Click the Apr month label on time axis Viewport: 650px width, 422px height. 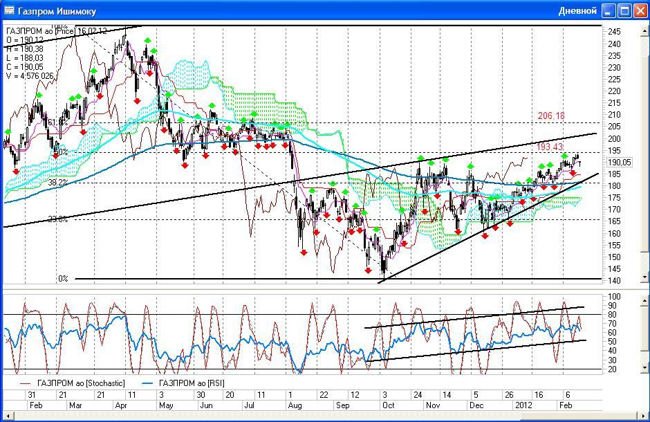tap(120, 405)
